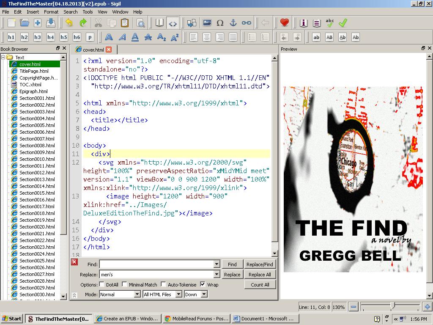Image resolution: width=433 pixels, height=325 pixels.
Task: Expand the Replace history dropdown
Action: coord(217,274)
